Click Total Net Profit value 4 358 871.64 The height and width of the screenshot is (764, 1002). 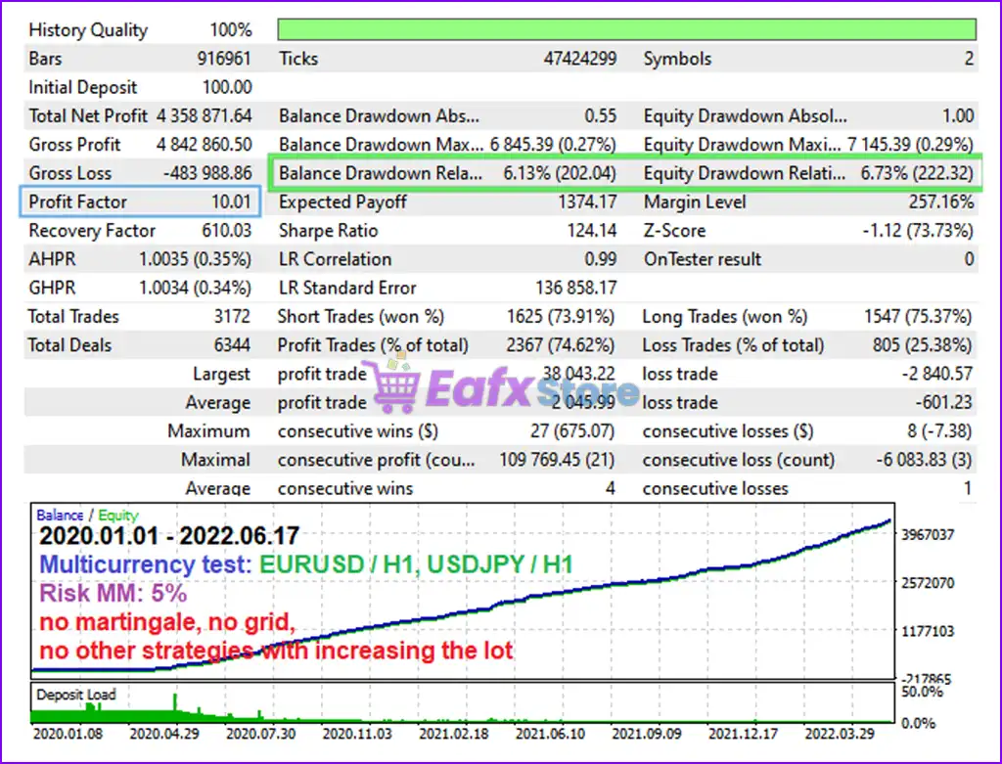[x=204, y=116]
